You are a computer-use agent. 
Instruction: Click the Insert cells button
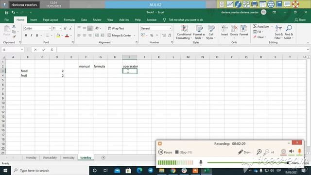[x=225, y=32]
